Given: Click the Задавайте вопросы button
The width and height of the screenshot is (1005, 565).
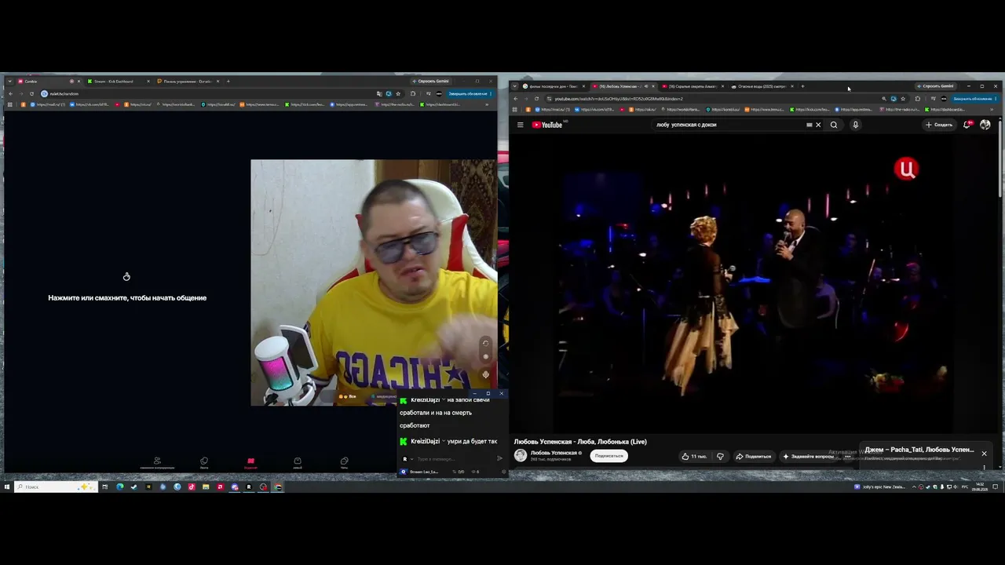Looking at the screenshot, I should click(x=809, y=456).
